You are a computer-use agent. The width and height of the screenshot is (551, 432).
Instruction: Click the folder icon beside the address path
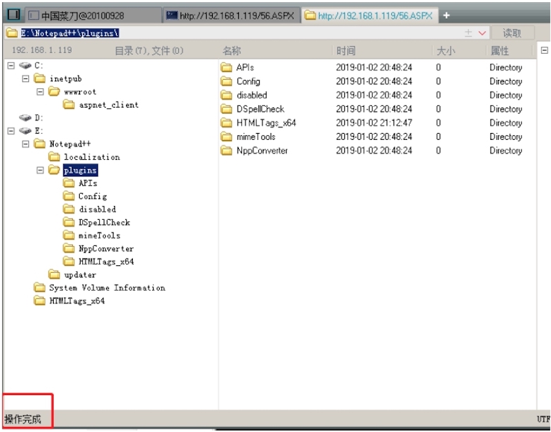pyautogui.click(x=11, y=33)
